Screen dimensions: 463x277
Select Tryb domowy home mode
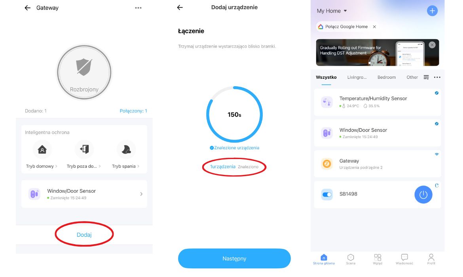coord(42,150)
